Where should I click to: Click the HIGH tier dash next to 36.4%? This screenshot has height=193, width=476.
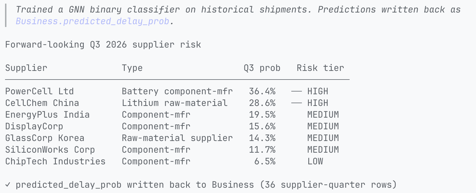pyautogui.click(x=296, y=91)
